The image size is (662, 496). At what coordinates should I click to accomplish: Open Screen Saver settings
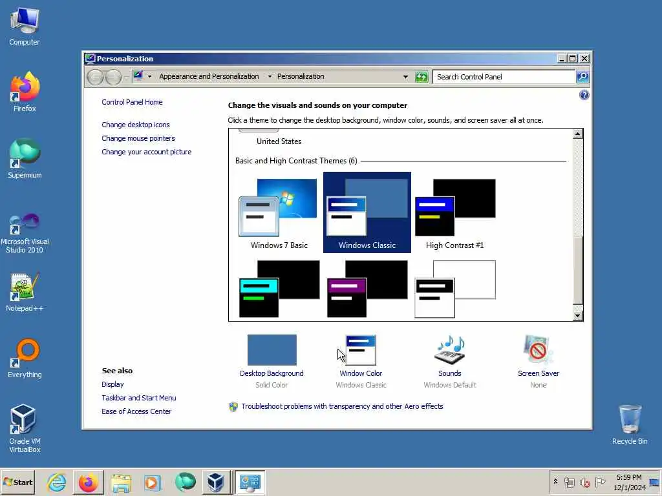pyautogui.click(x=539, y=361)
